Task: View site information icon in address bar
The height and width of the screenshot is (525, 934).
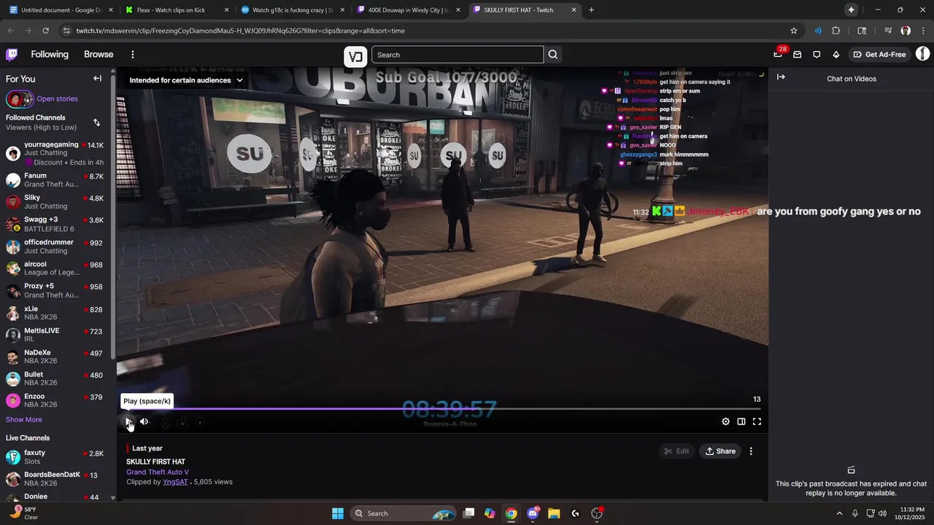Action: pyautogui.click(x=66, y=31)
